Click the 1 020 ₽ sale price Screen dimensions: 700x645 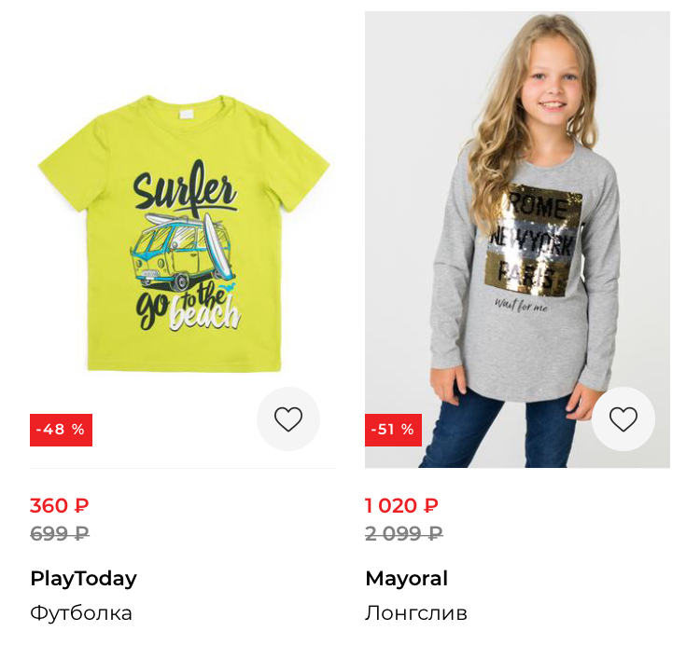(401, 505)
